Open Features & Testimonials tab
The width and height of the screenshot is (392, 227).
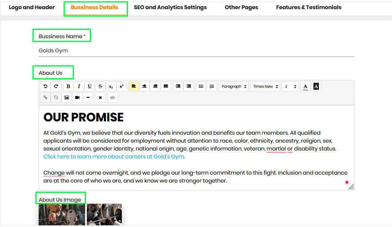coord(309,7)
